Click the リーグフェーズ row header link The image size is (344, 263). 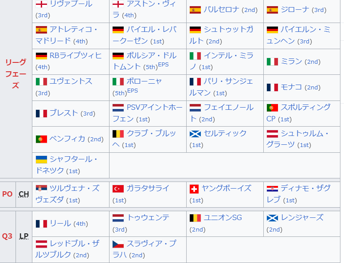16,73
